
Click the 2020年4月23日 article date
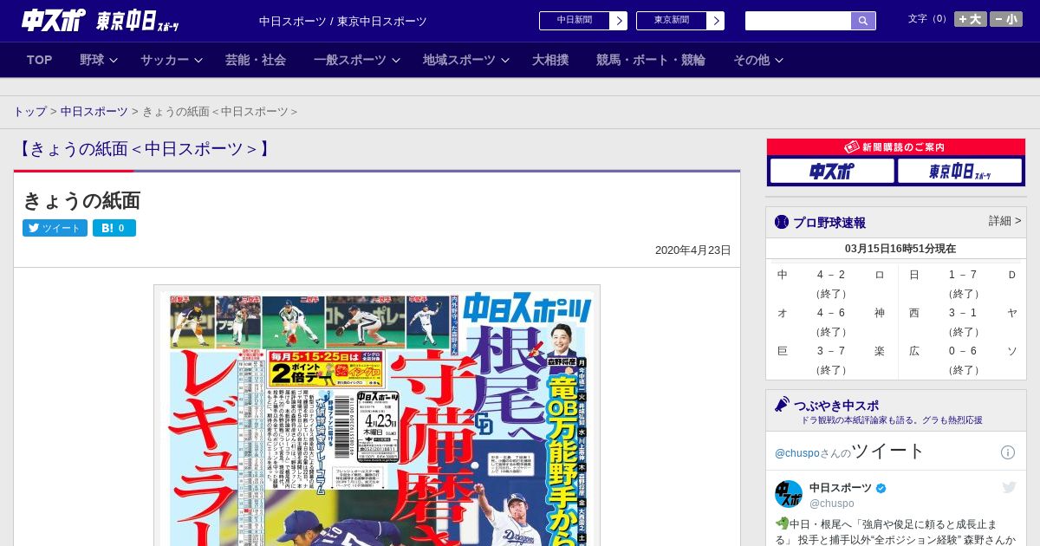693,250
